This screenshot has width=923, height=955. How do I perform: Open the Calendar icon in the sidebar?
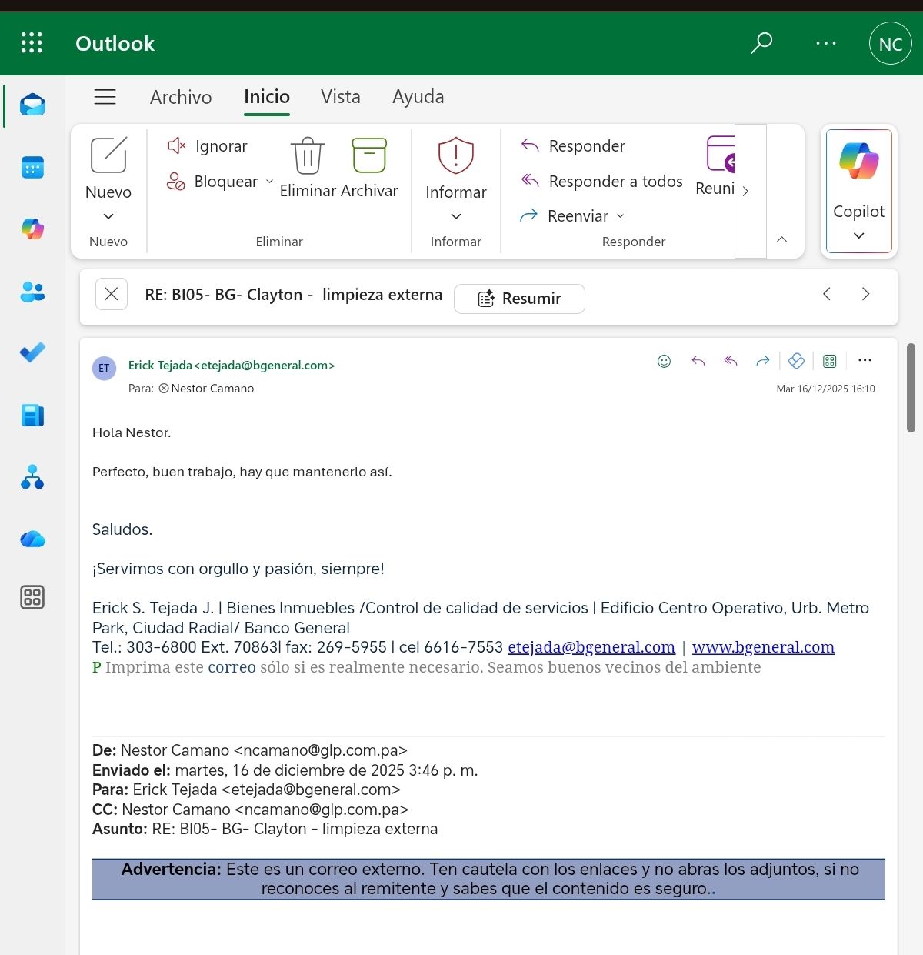(32, 167)
